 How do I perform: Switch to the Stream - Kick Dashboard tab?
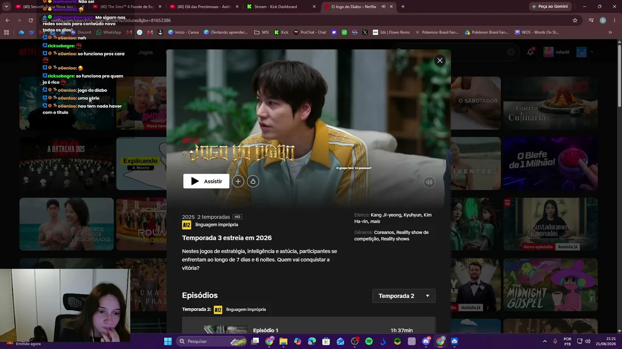pyautogui.click(x=282, y=7)
